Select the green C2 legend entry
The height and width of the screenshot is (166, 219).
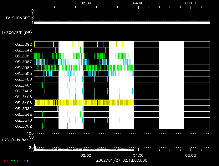coord(13,160)
